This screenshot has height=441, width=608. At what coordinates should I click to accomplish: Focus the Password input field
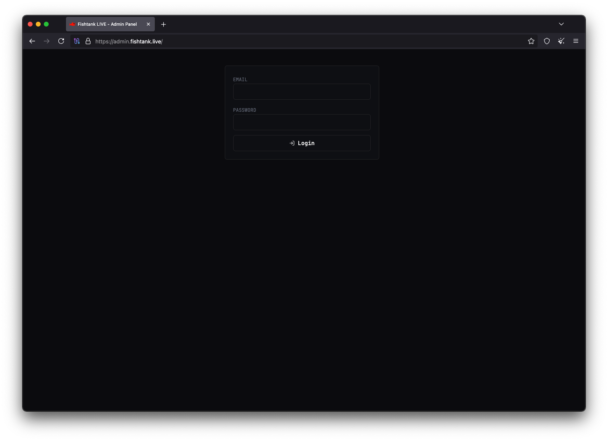click(x=302, y=122)
